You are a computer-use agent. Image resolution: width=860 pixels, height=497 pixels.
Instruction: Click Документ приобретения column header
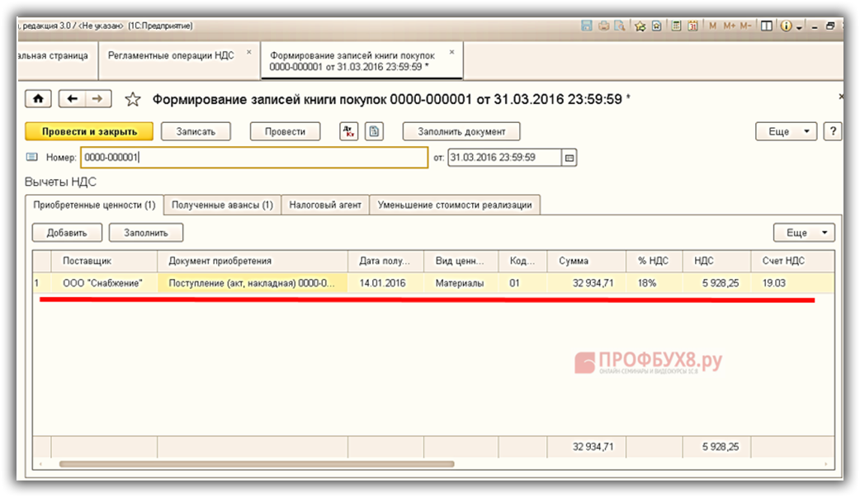coord(253,261)
